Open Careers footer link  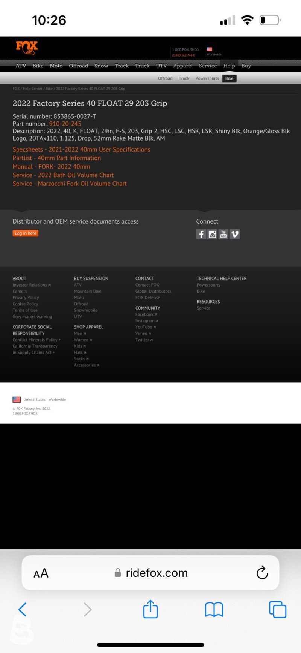(x=20, y=291)
